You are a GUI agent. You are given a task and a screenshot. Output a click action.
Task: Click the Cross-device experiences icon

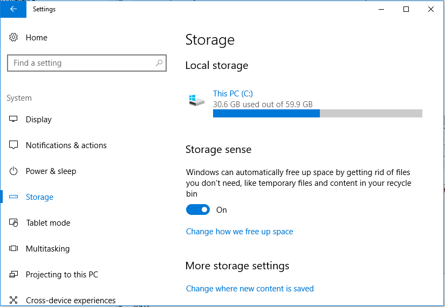(x=14, y=301)
